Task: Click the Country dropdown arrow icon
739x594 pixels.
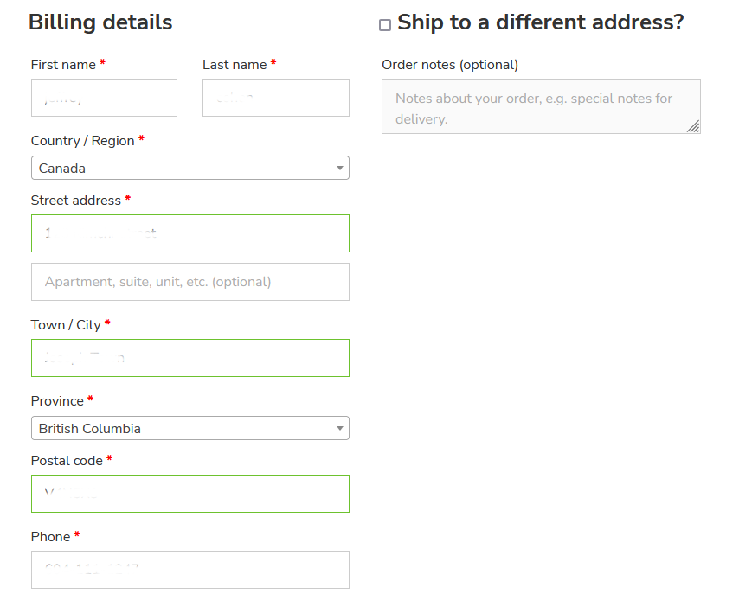Action: coord(339,168)
